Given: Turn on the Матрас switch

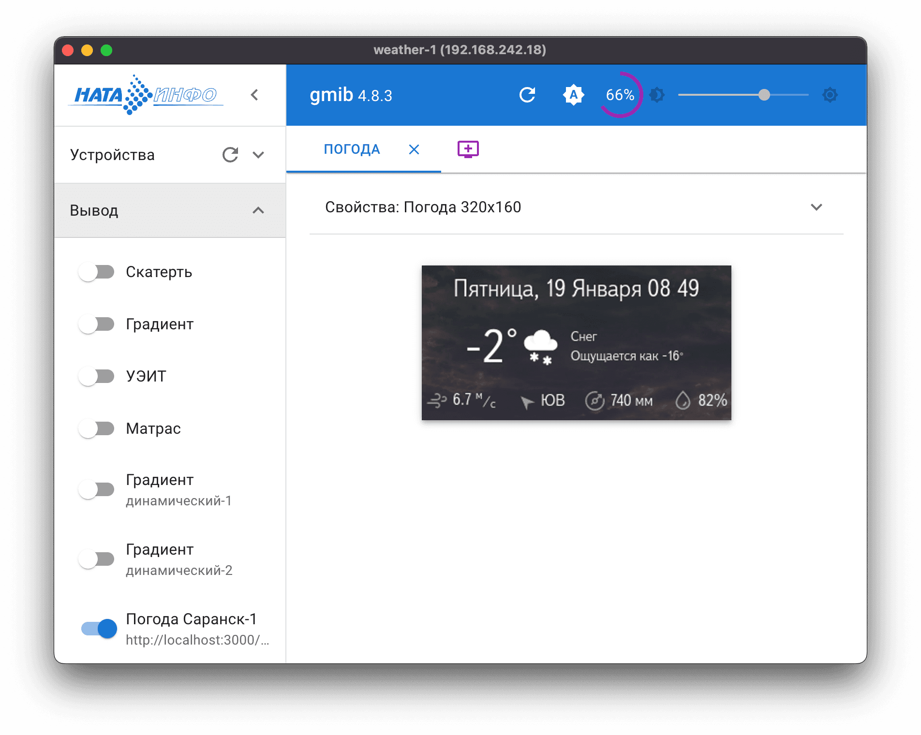Looking at the screenshot, I should pos(96,428).
